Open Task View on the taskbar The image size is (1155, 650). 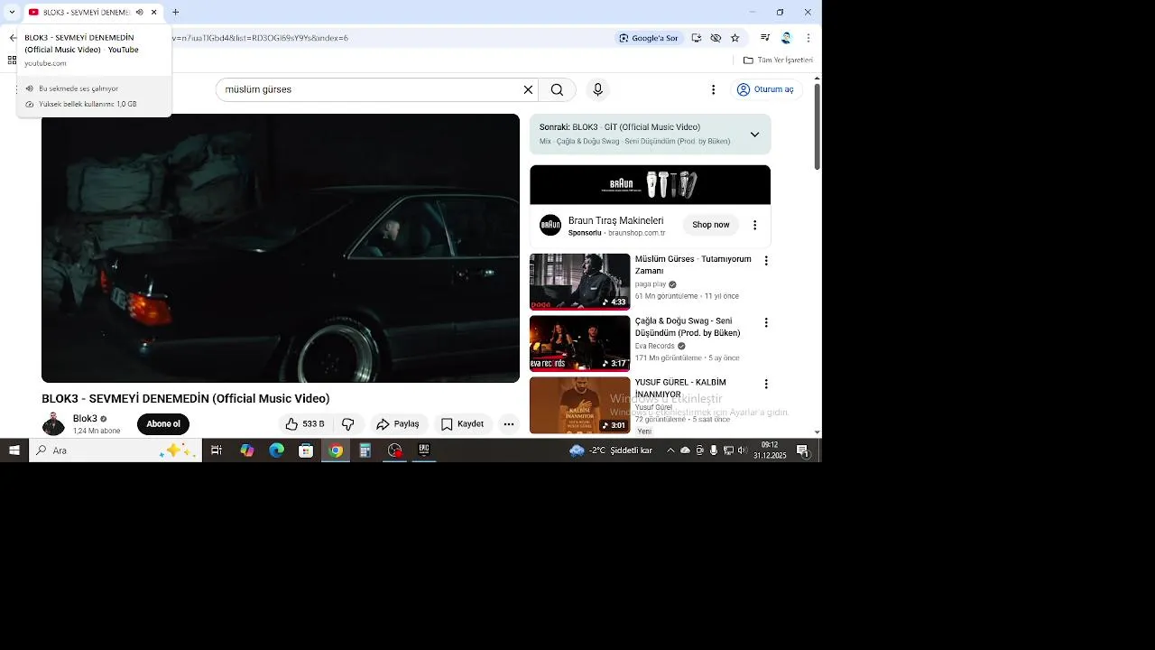coord(217,450)
